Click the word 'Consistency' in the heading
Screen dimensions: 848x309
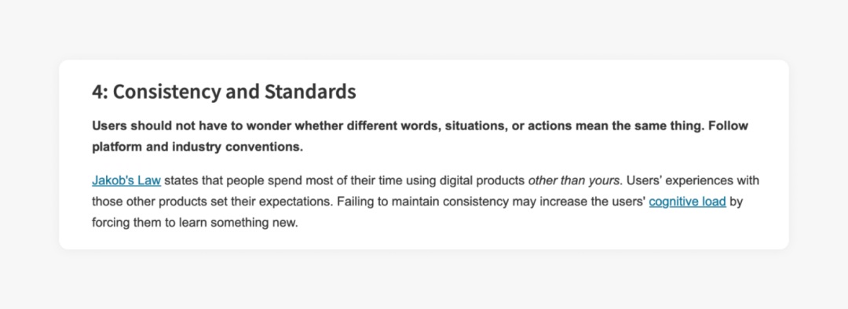click(x=166, y=93)
